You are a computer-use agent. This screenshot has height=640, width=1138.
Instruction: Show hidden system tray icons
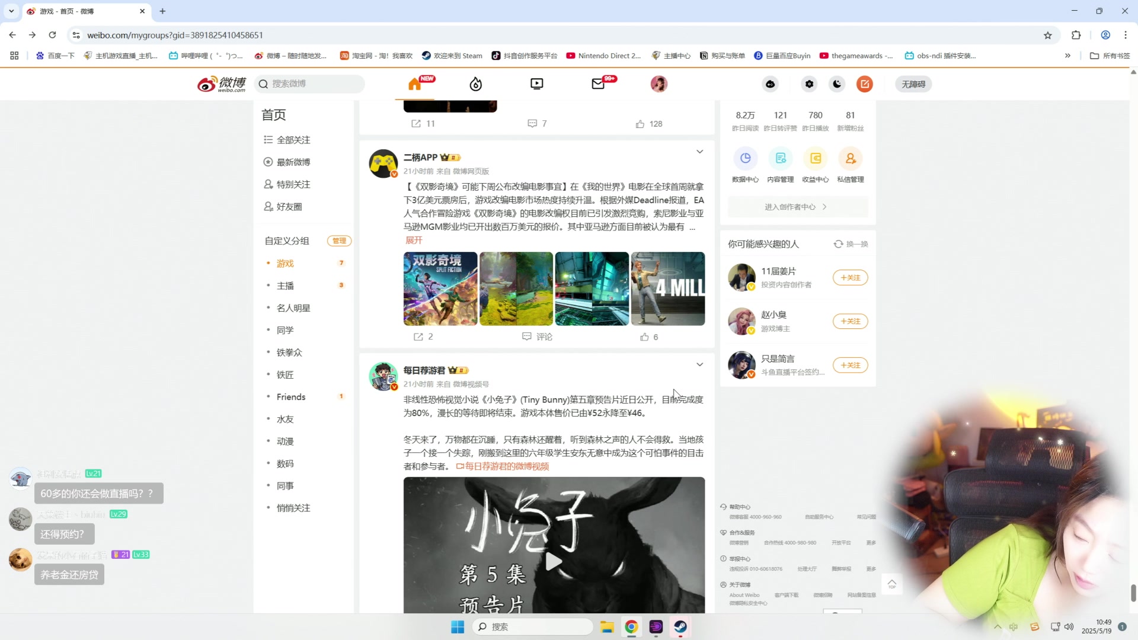click(x=998, y=627)
